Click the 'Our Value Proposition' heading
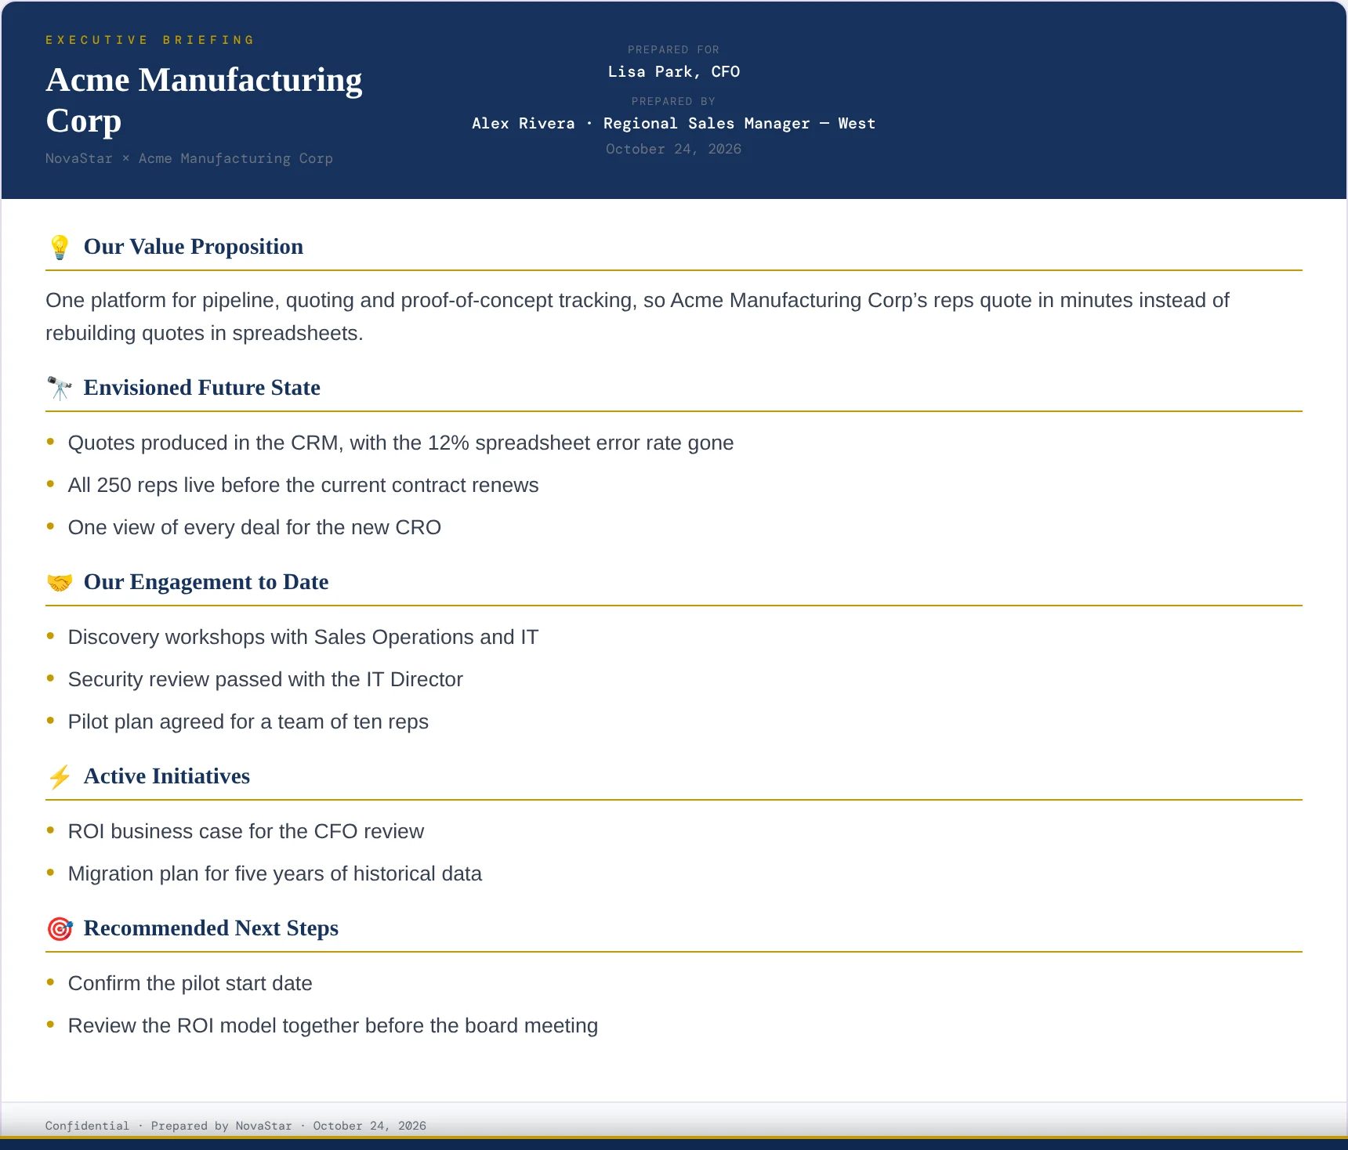This screenshot has height=1150, width=1348. point(193,247)
